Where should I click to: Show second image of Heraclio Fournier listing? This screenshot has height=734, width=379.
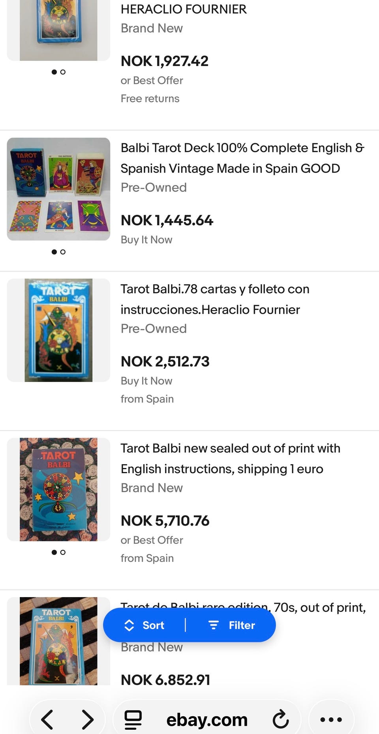coord(63,72)
